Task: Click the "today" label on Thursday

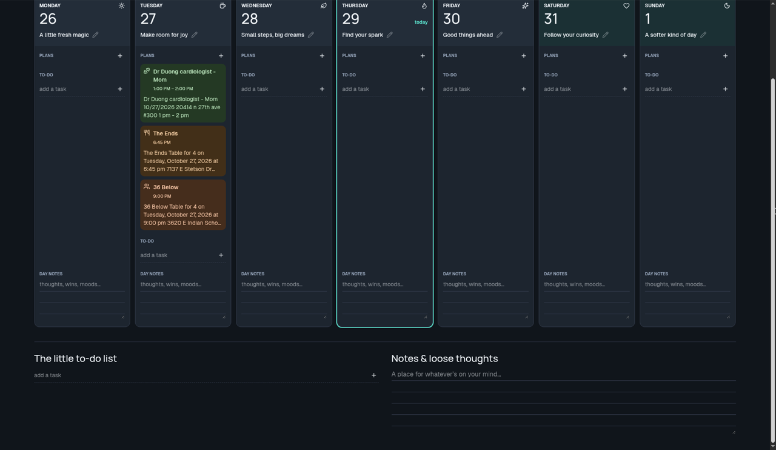Action: (x=421, y=22)
